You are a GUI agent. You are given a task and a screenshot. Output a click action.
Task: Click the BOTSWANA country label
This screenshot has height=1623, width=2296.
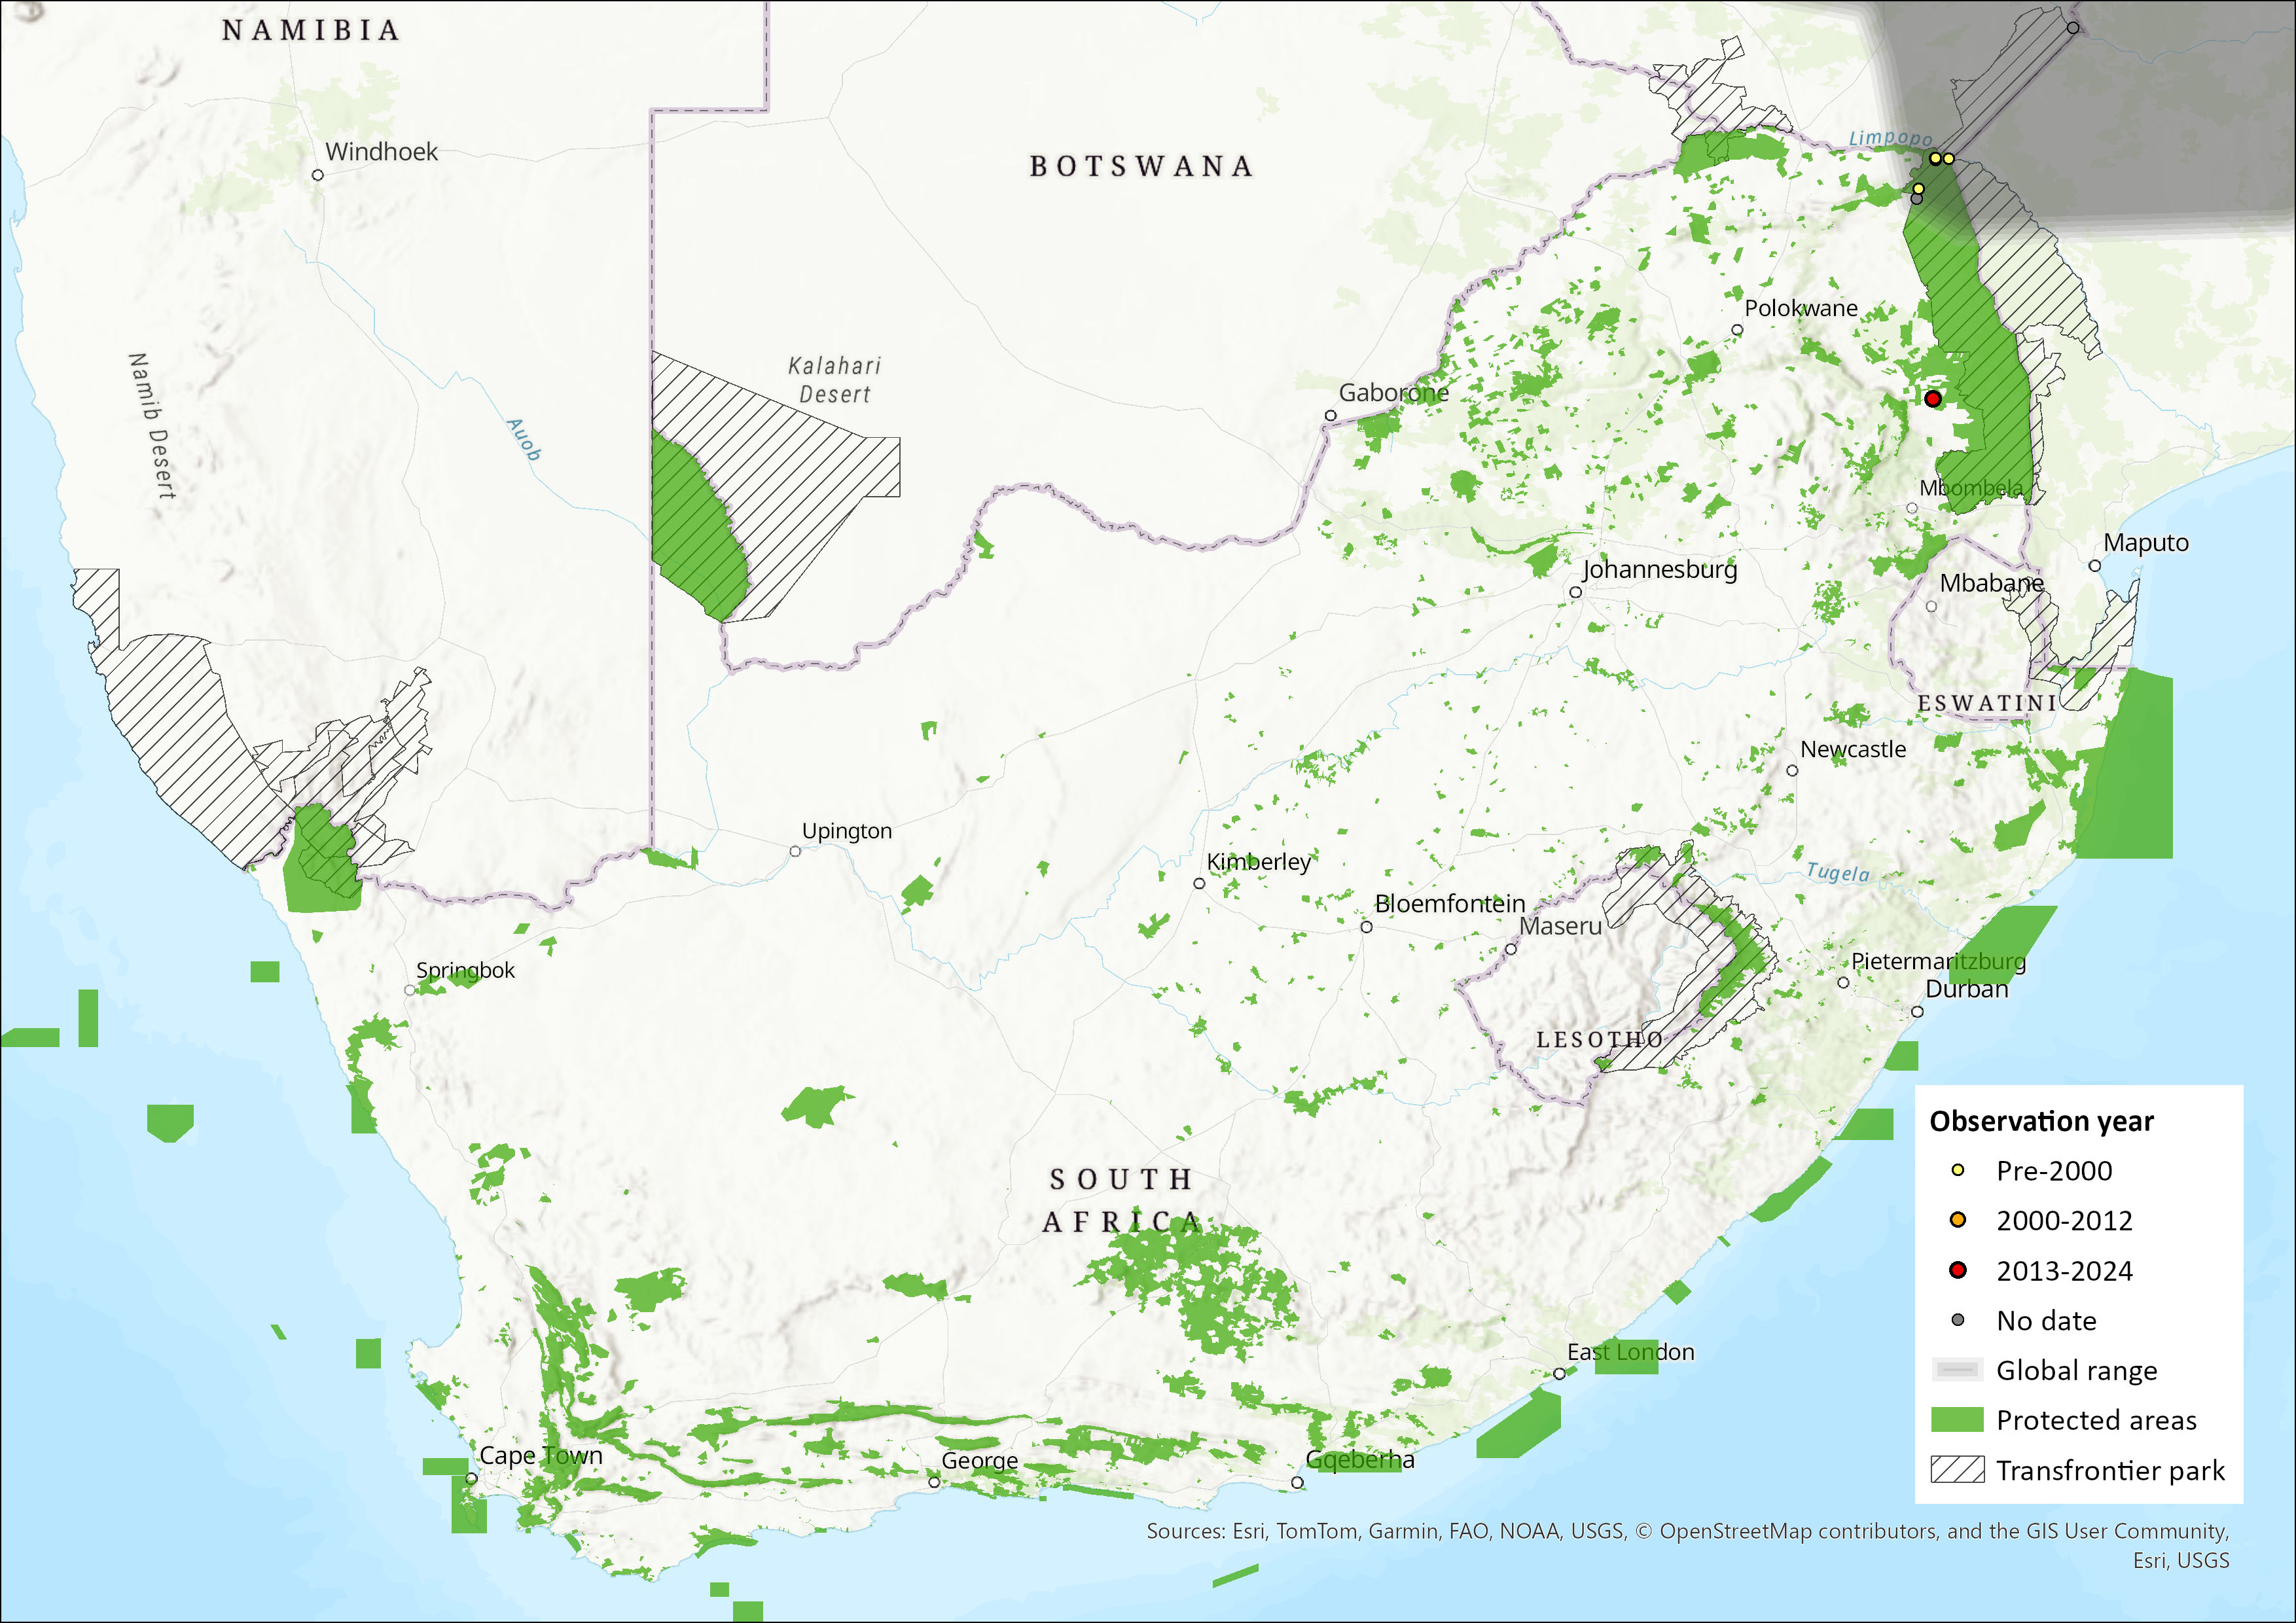click(1141, 166)
